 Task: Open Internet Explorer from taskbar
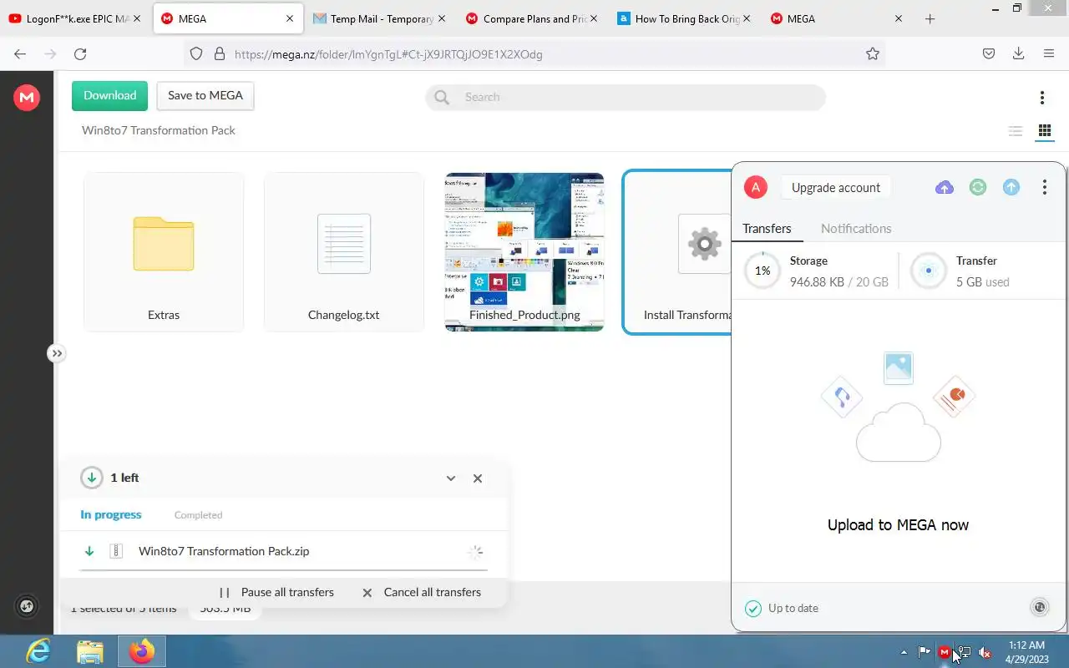click(38, 651)
